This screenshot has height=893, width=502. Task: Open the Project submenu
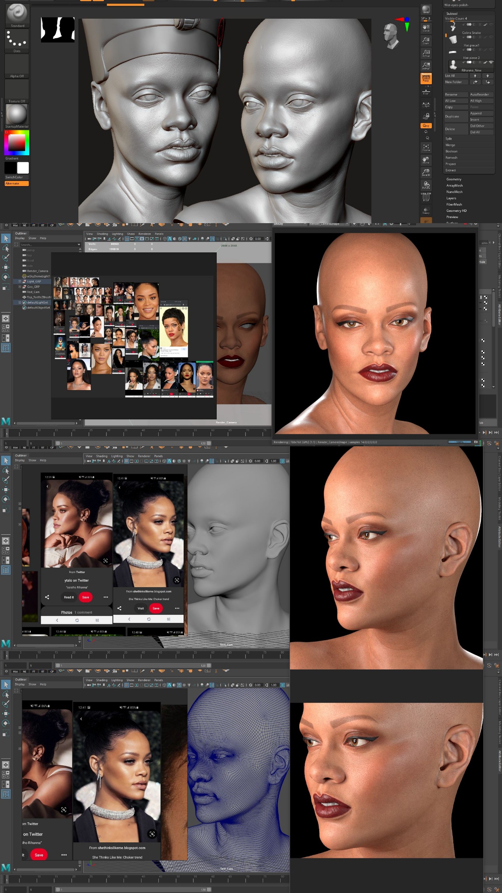pyautogui.click(x=451, y=163)
